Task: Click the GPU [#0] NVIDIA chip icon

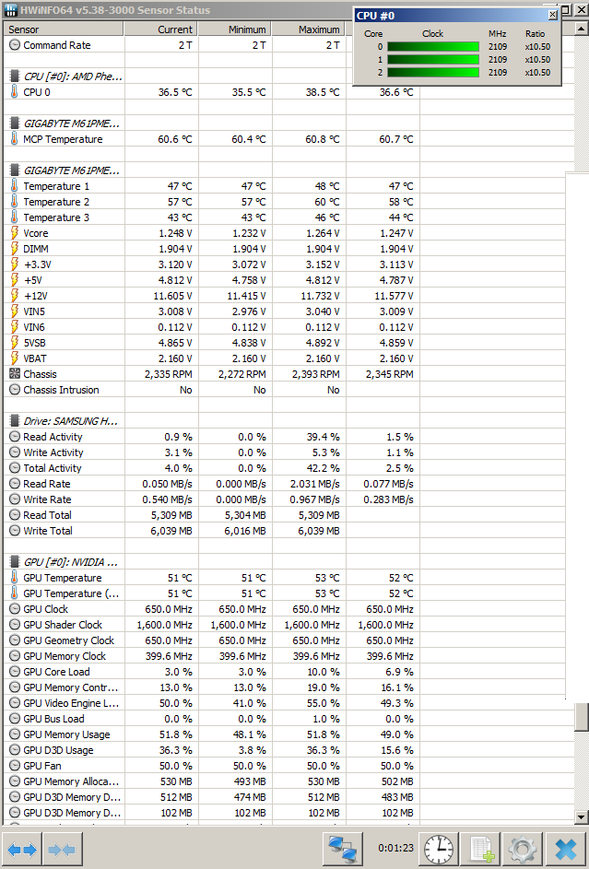Action: coord(15,562)
